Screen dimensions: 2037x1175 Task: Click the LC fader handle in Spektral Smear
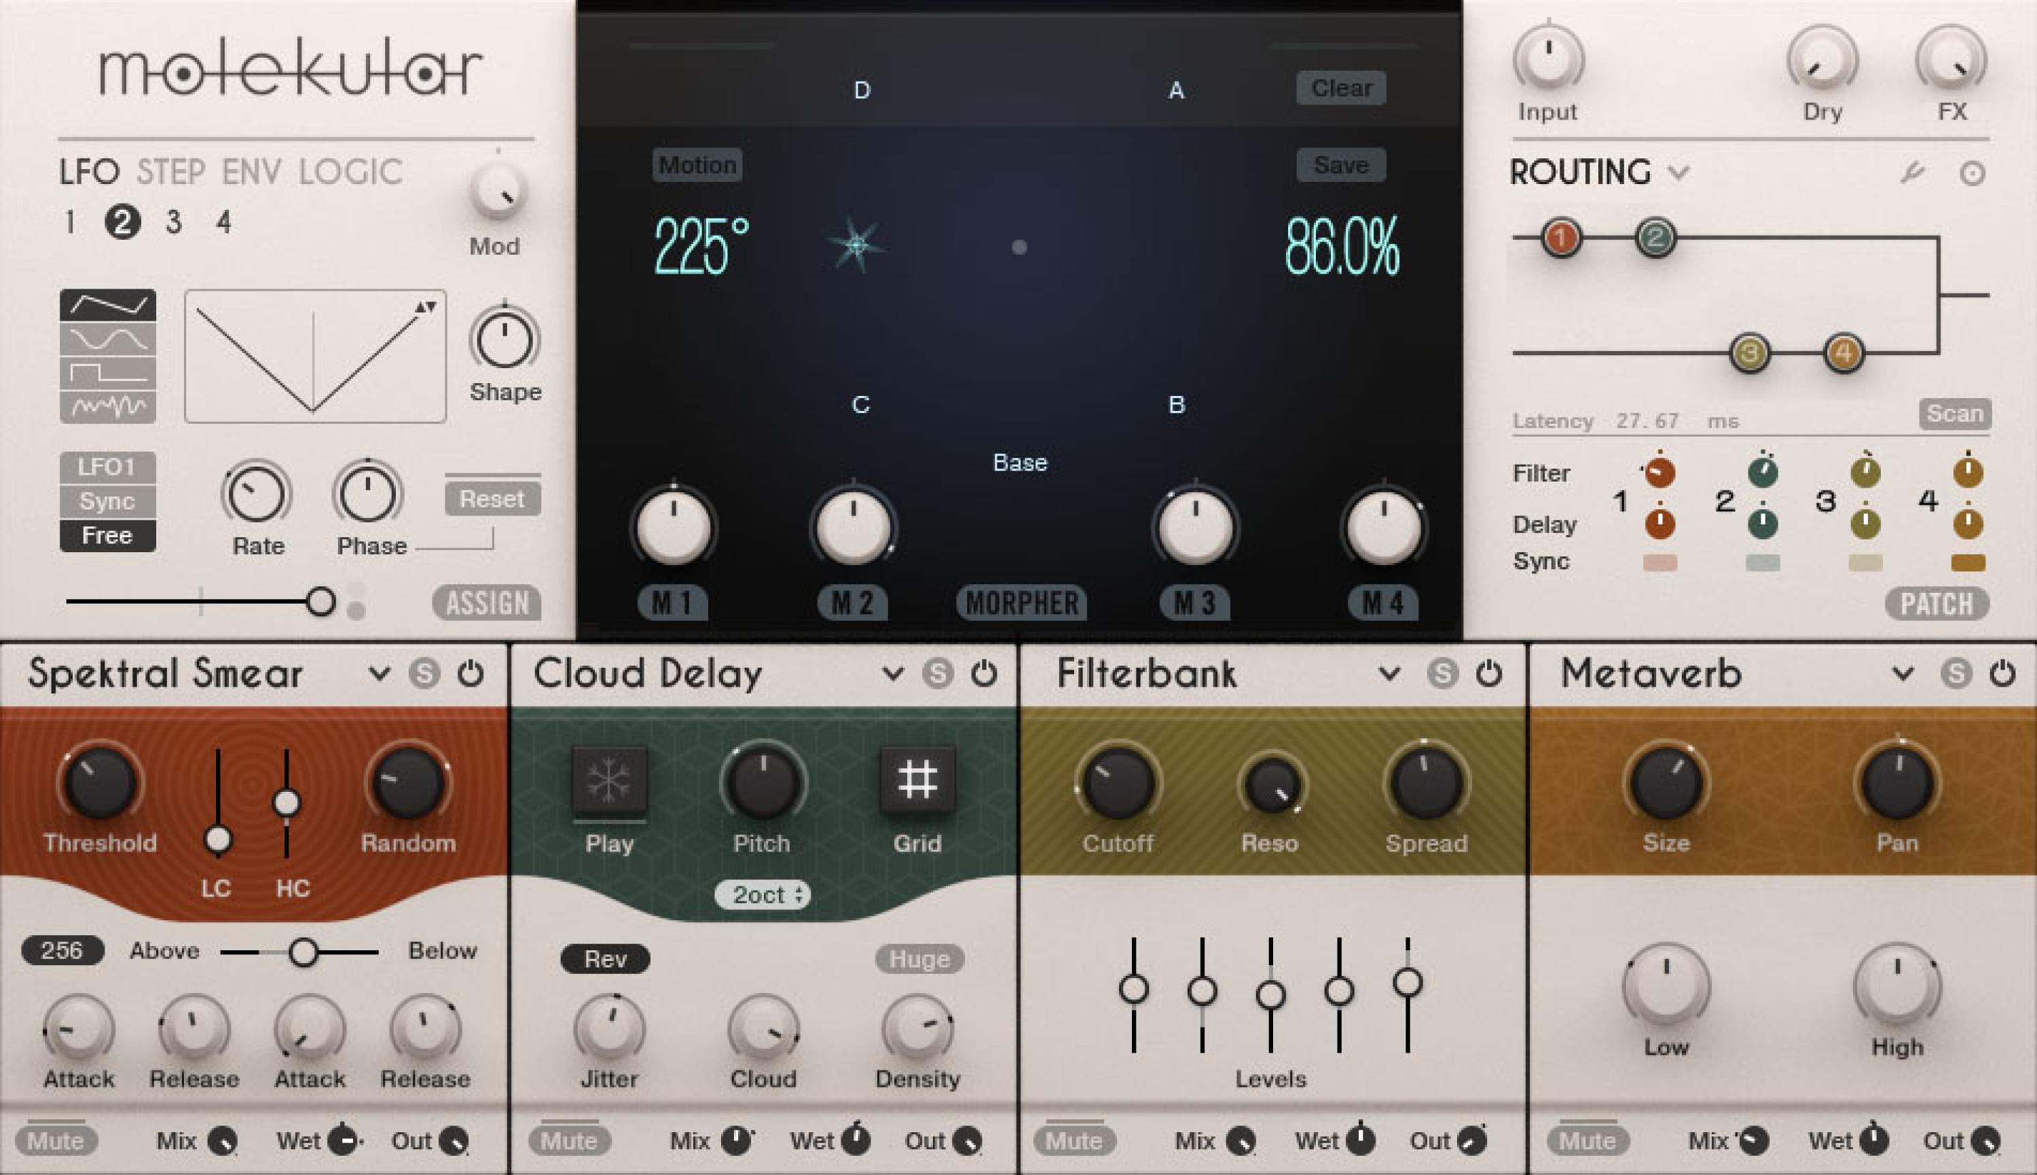point(217,839)
